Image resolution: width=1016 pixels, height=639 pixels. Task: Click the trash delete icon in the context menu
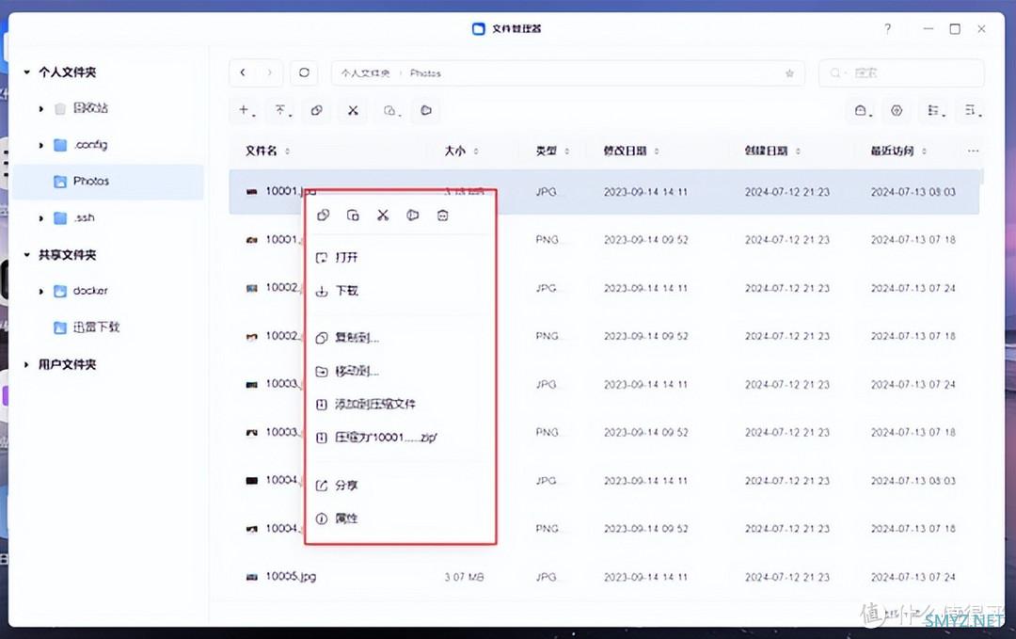point(442,216)
